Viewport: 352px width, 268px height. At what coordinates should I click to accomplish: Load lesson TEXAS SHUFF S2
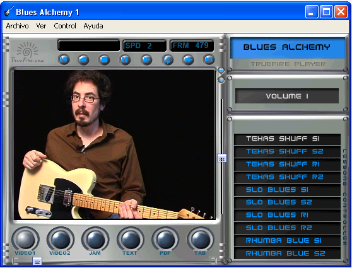[x=287, y=151]
